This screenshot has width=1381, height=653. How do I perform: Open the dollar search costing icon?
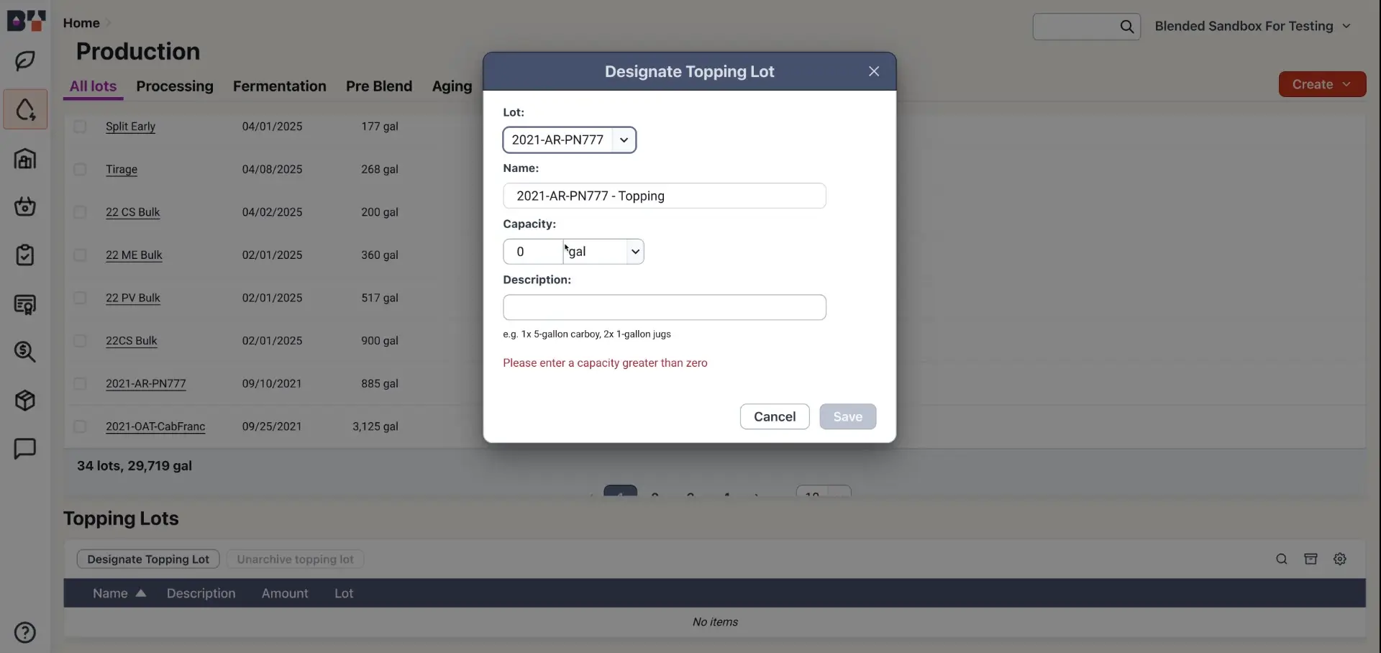pyautogui.click(x=25, y=352)
